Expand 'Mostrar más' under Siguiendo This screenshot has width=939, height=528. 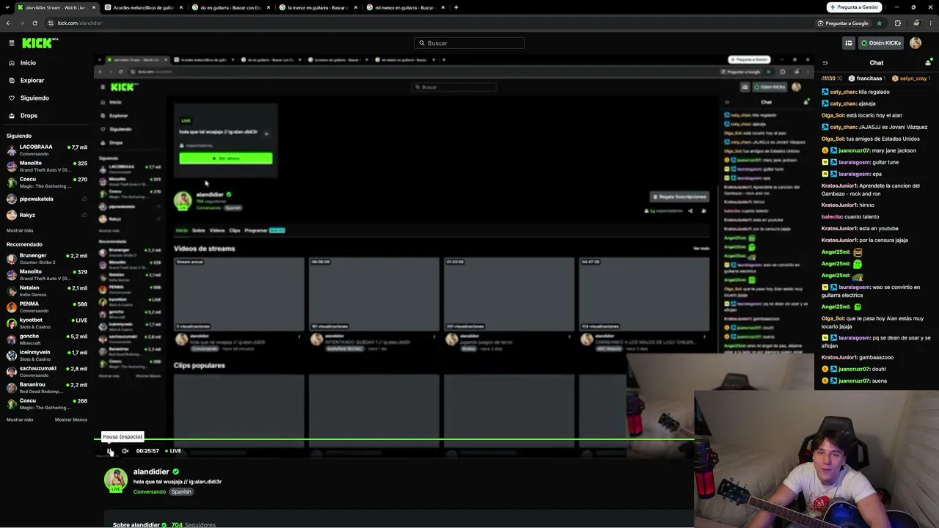20,230
